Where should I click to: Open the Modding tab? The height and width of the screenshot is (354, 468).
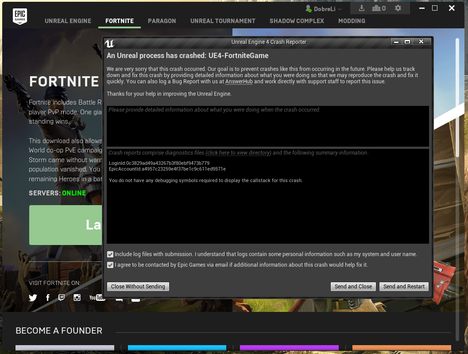[352, 21]
